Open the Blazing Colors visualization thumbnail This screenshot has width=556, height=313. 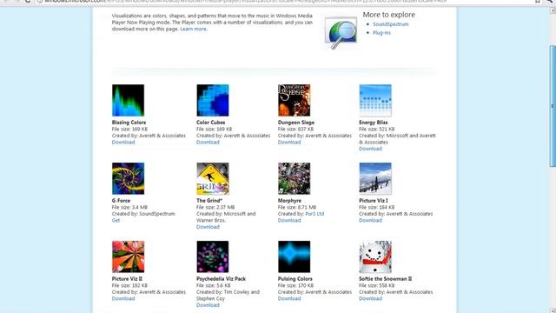pos(128,101)
